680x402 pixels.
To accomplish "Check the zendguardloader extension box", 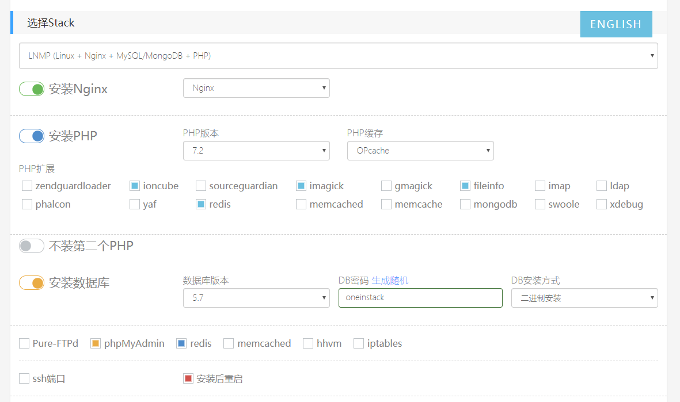I will click(27, 186).
